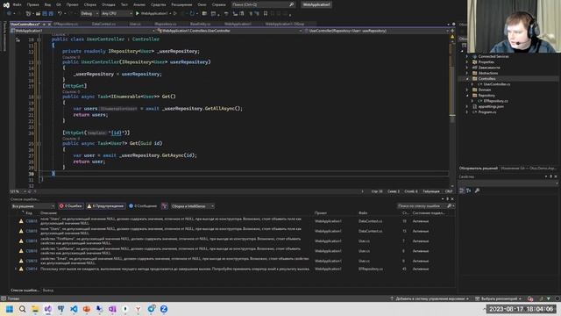Expand the Properties node in Solution Explorer

[x=467, y=62]
